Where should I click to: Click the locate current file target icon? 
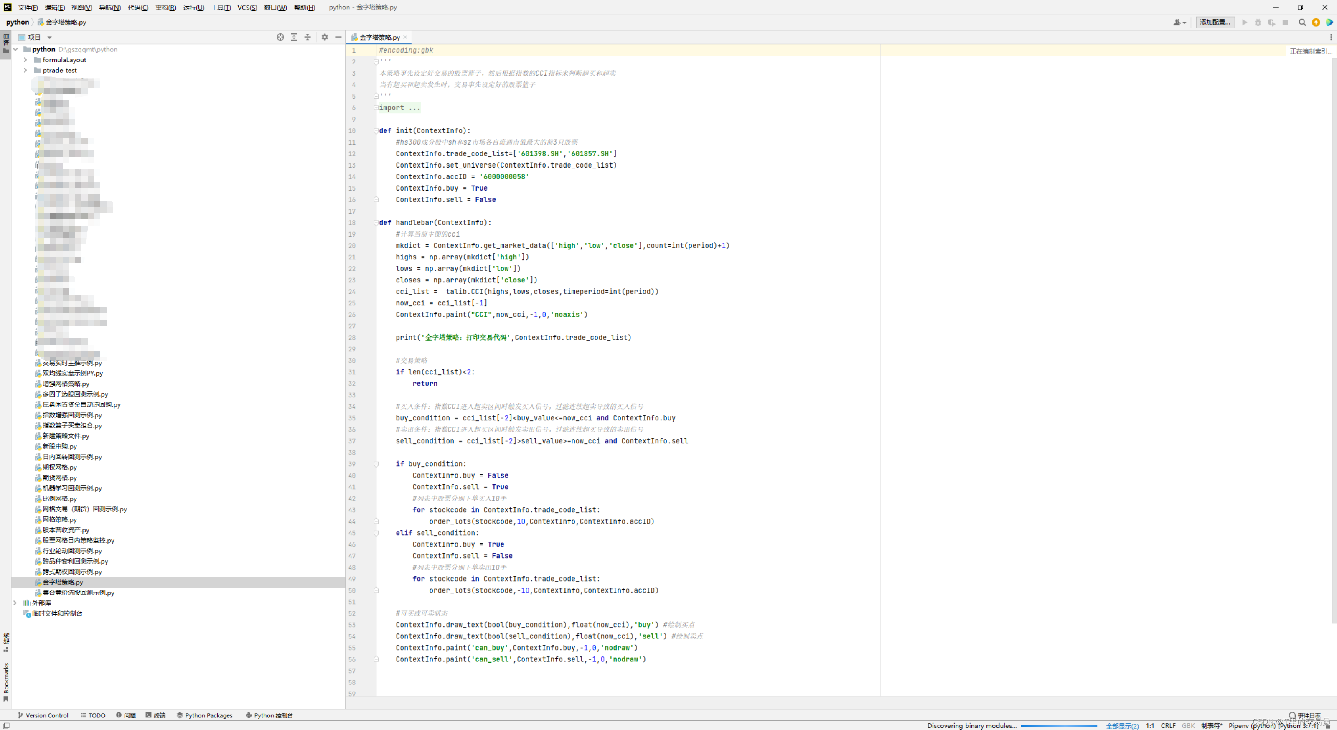pos(280,37)
